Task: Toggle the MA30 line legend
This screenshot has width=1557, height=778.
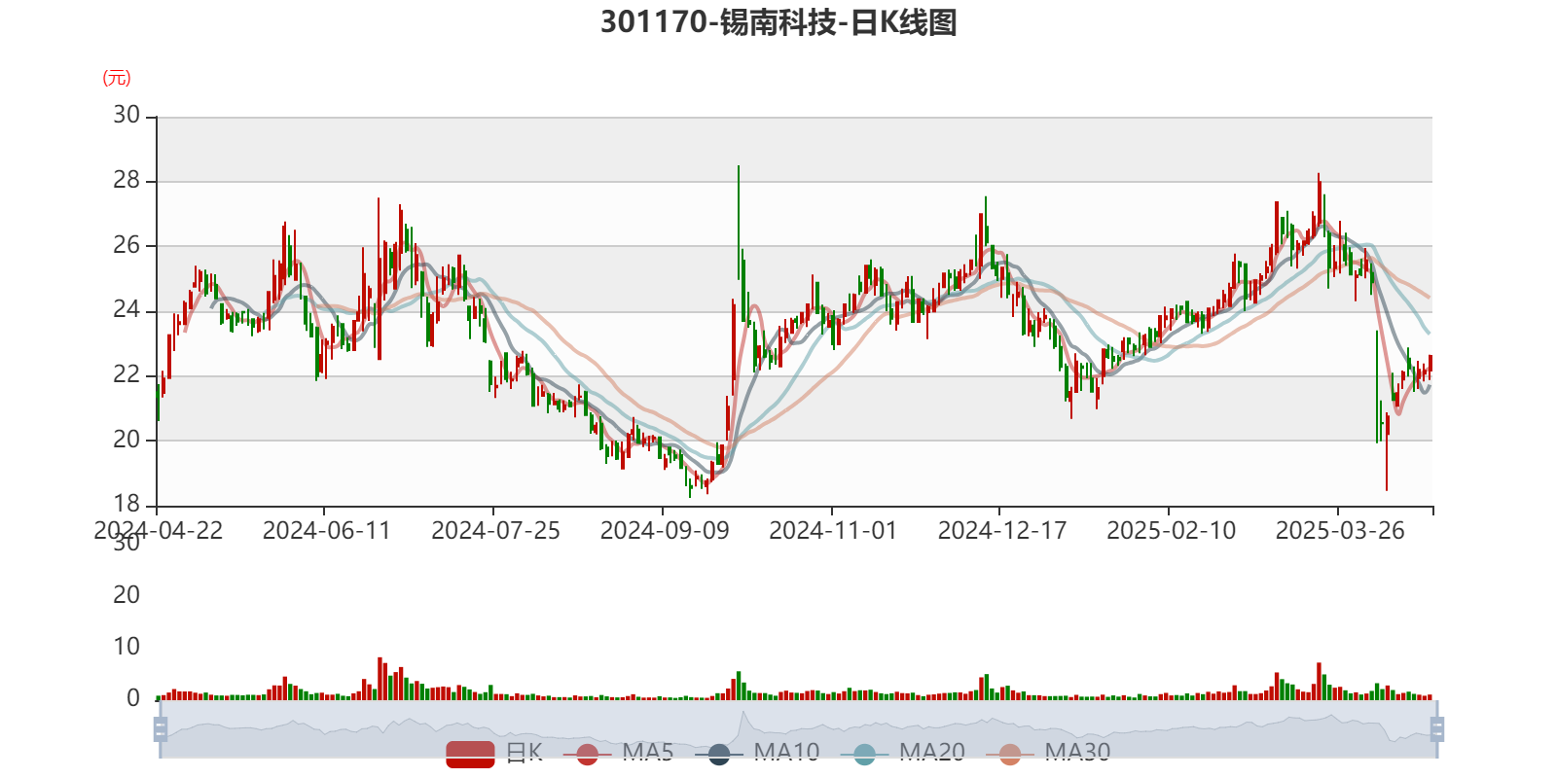Action: point(1048,753)
